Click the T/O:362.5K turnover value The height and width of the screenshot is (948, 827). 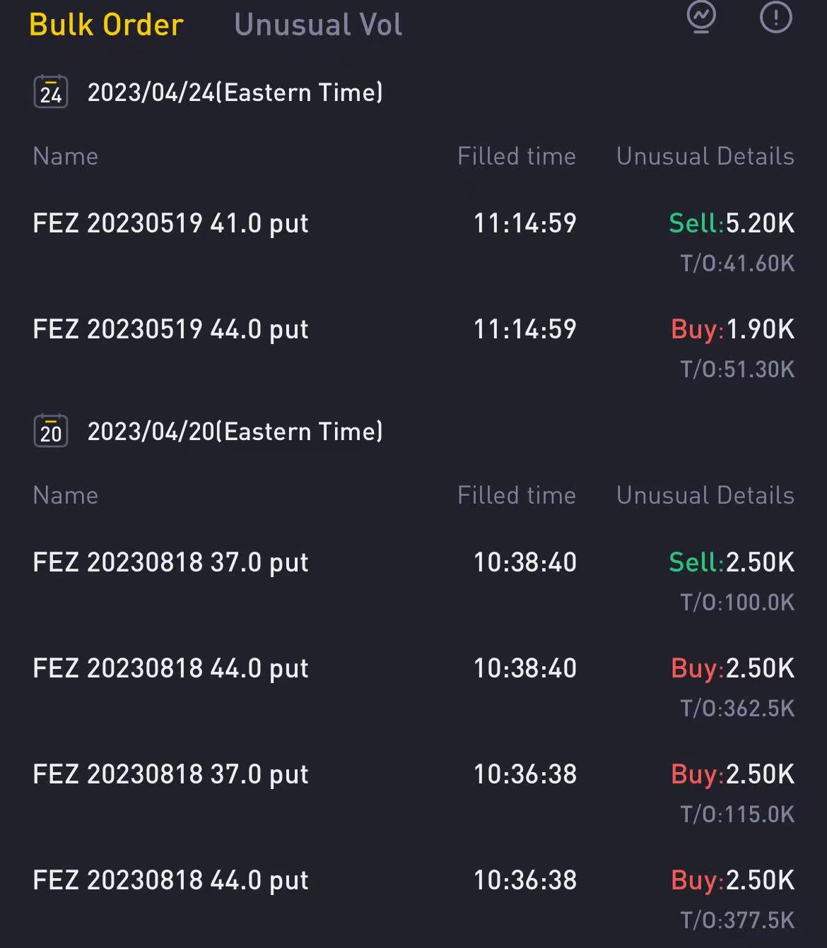737,709
